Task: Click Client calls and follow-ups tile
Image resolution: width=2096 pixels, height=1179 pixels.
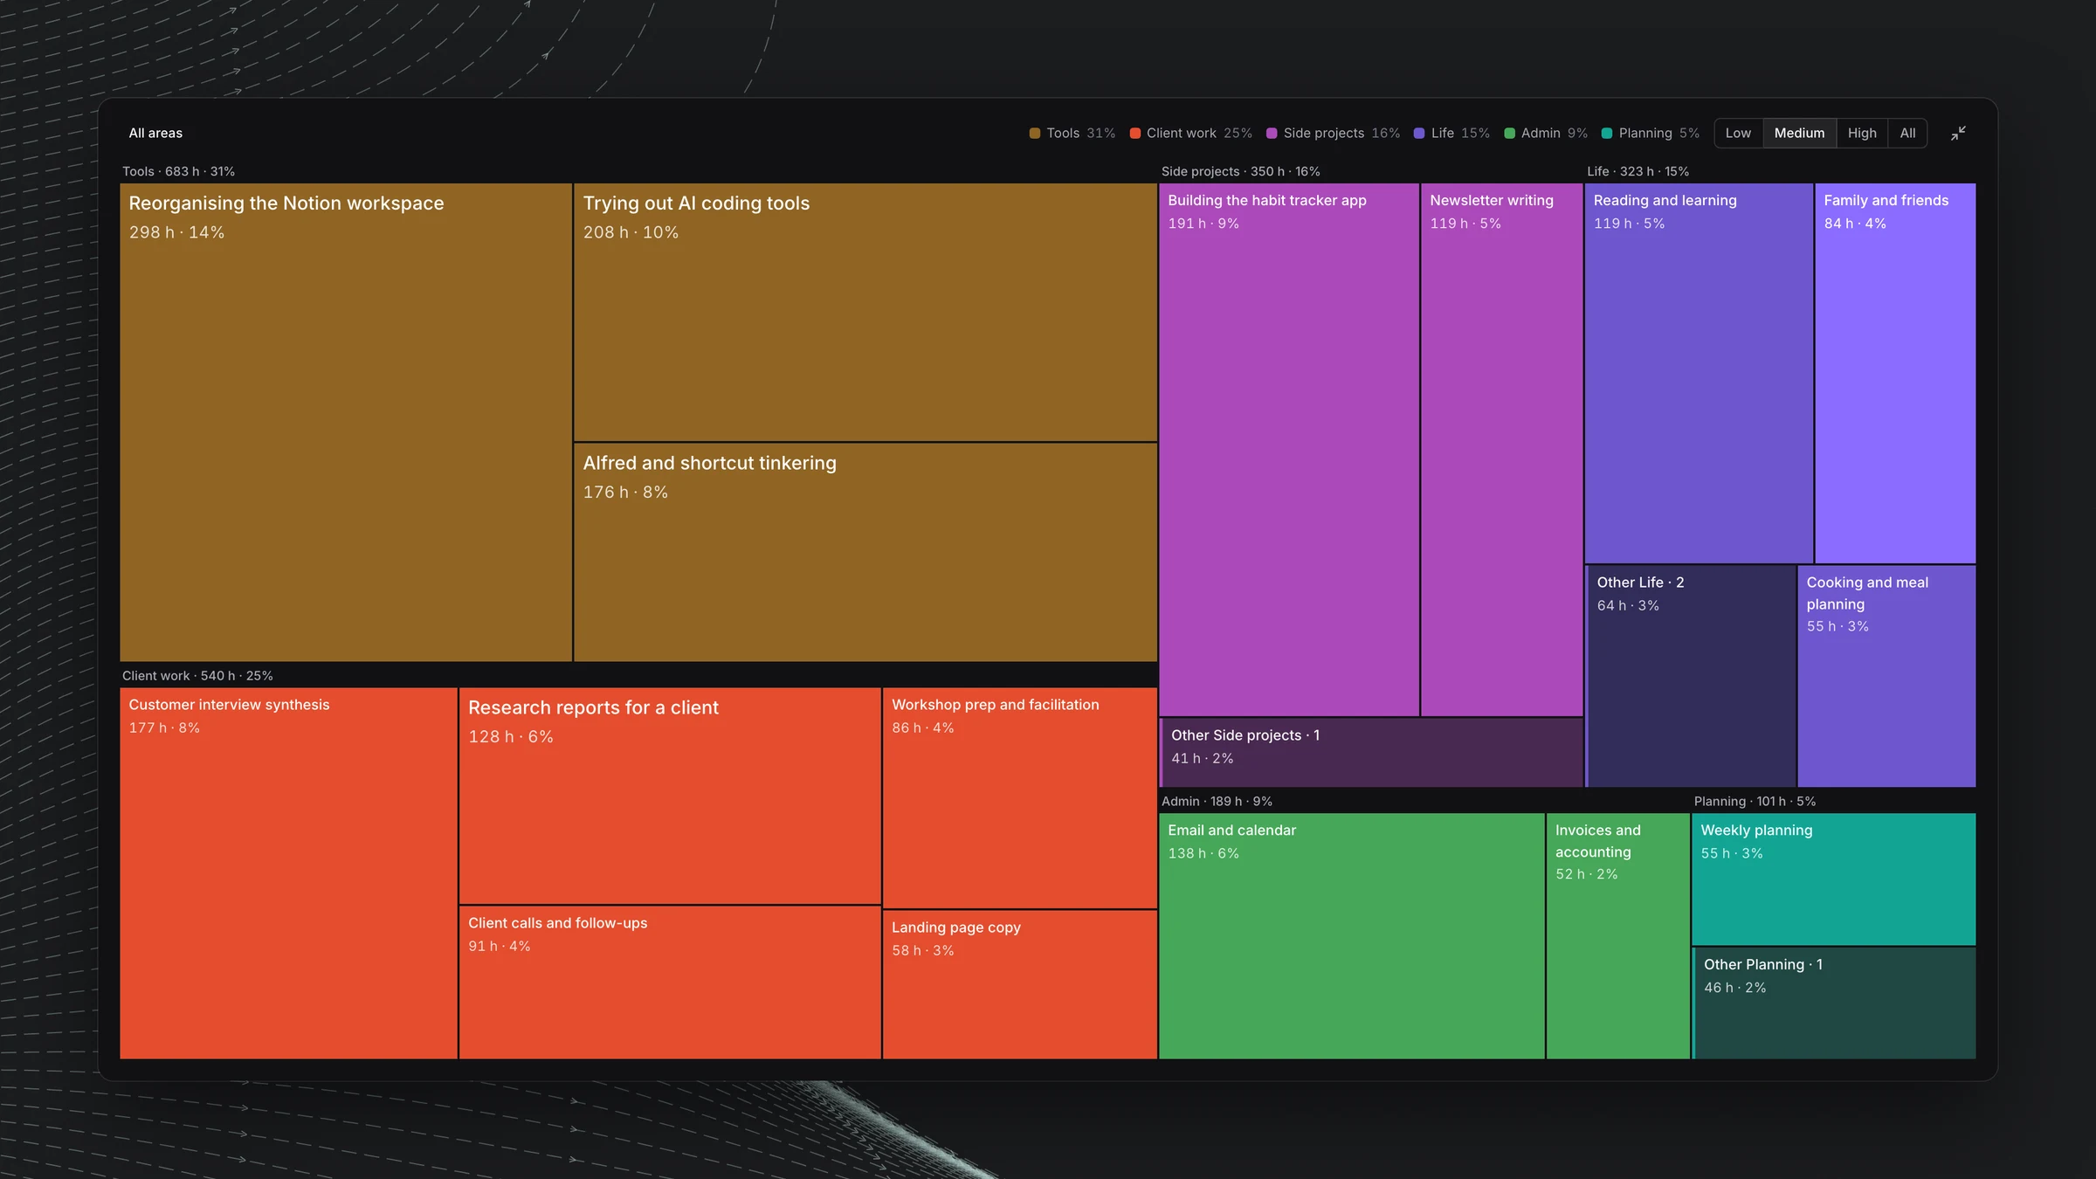Action: [x=670, y=982]
